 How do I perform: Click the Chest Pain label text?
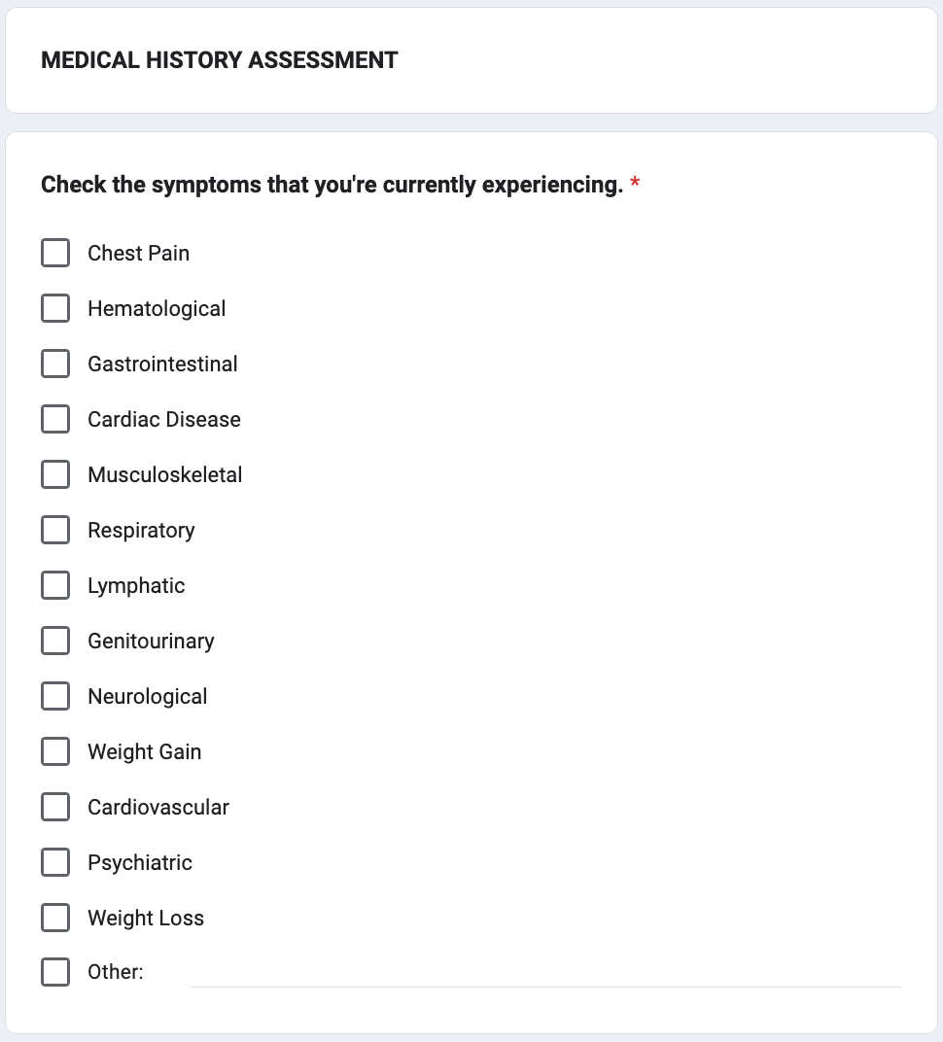point(138,253)
